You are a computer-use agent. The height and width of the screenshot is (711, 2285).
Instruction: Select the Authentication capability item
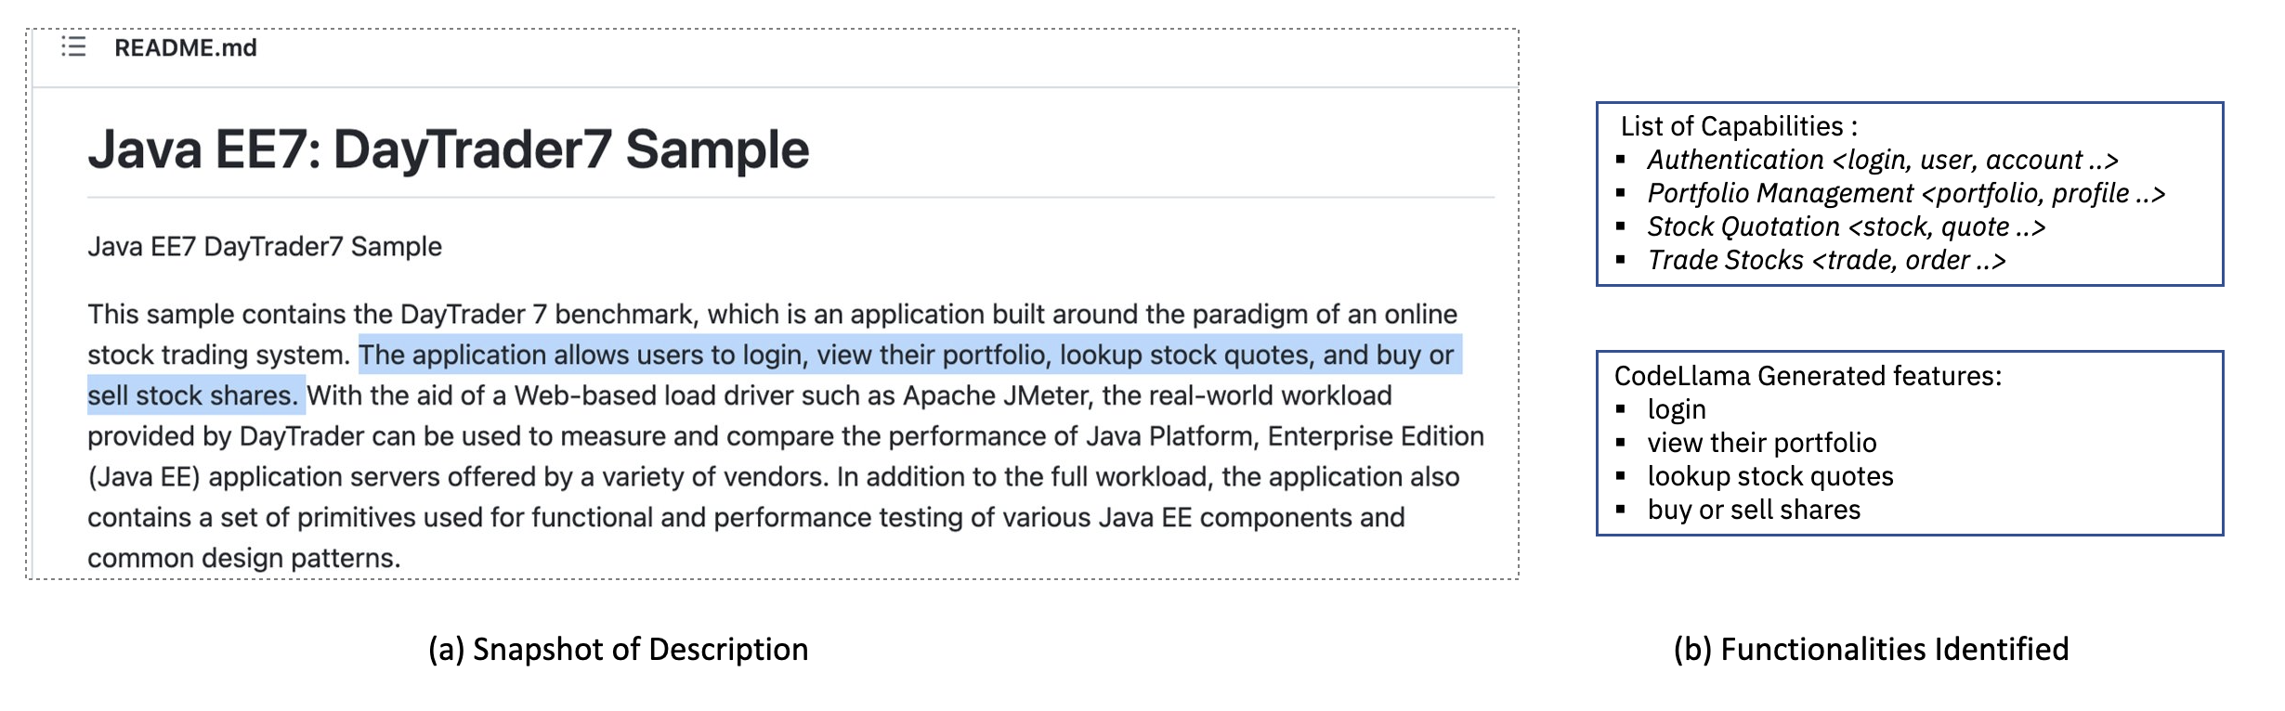[x=1882, y=160]
